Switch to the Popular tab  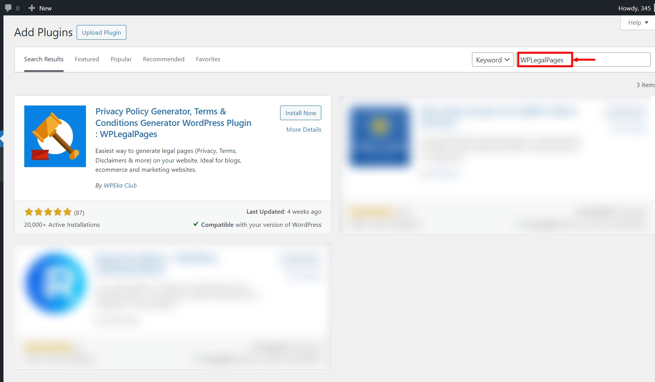tap(121, 59)
